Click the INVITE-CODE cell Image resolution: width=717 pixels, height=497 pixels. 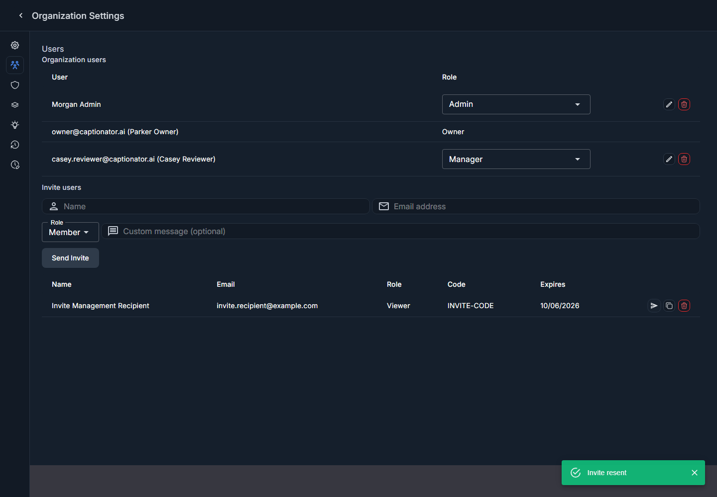click(471, 306)
